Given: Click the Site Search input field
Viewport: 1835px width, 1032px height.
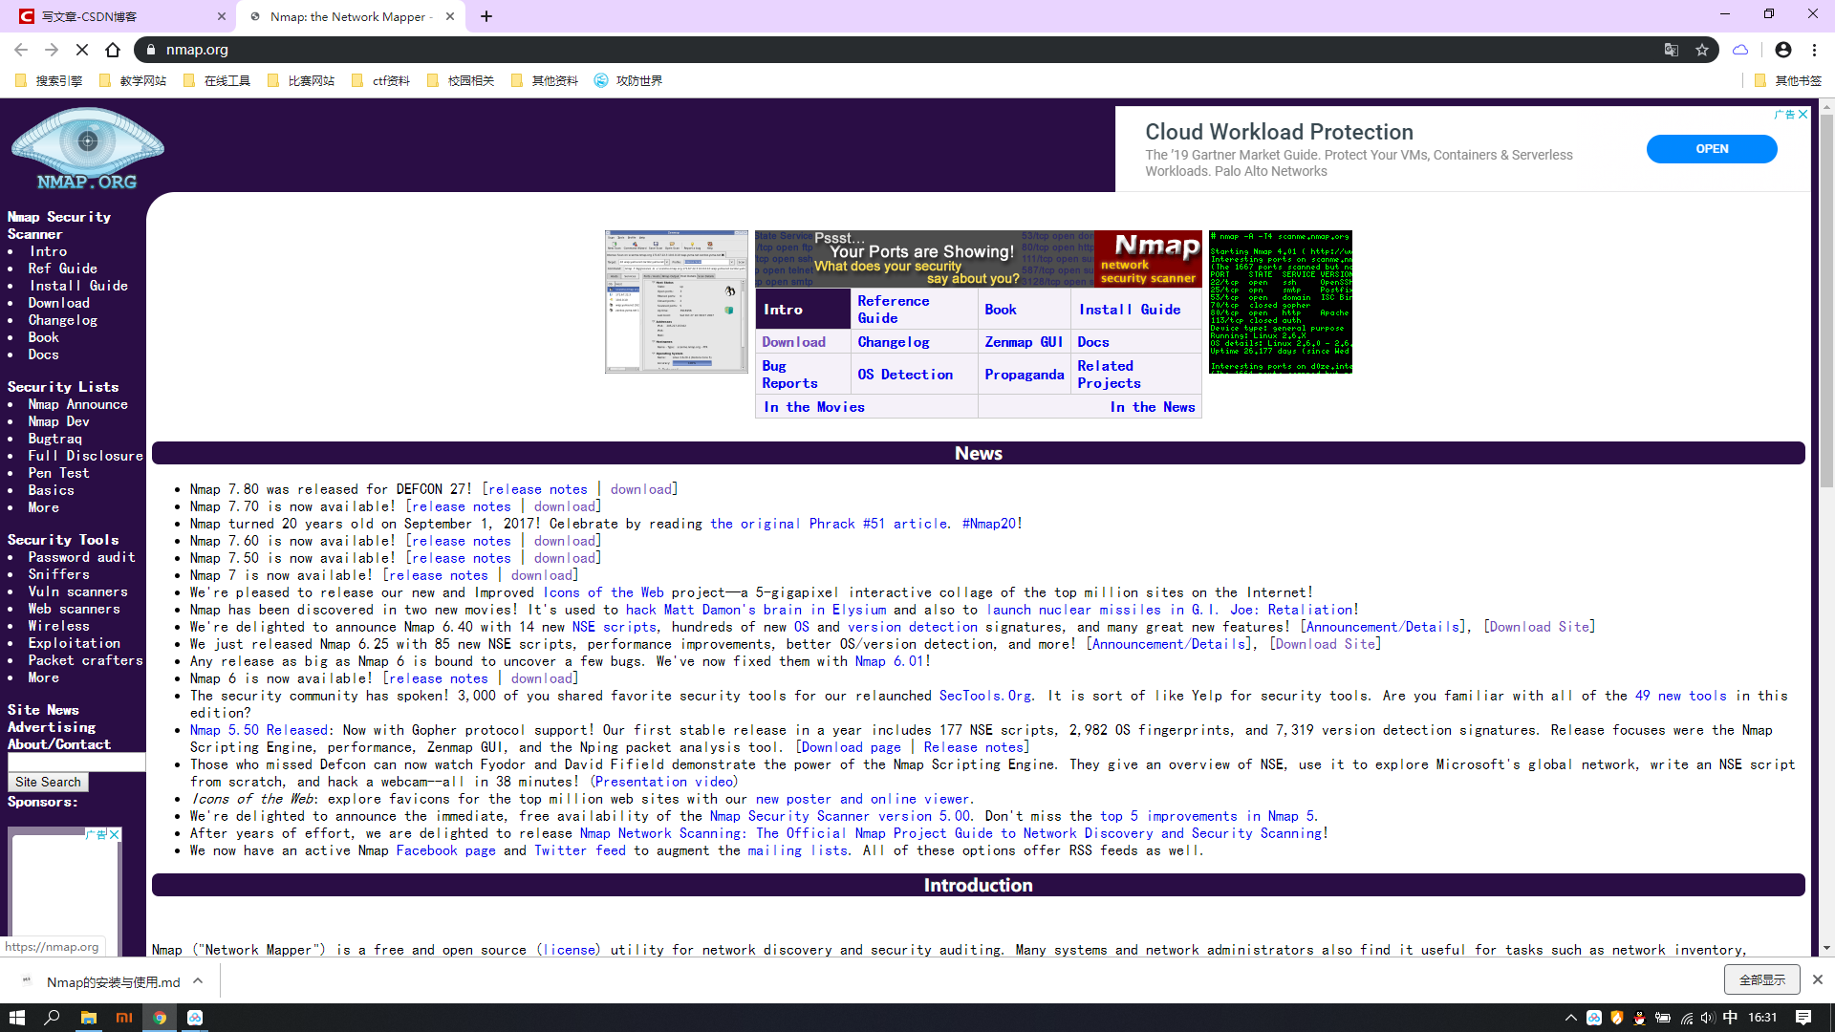Looking at the screenshot, I should click(76, 762).
